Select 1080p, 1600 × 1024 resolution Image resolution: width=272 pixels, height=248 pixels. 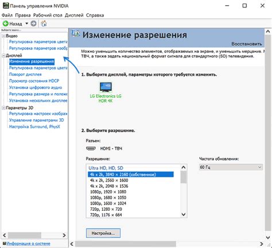tap(108, 203)
